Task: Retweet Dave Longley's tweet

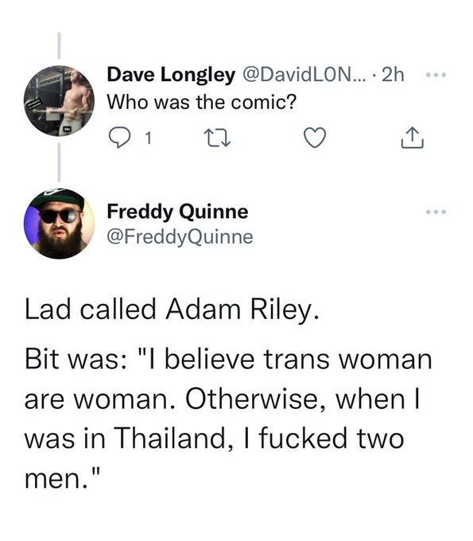Action: (217, 138)
